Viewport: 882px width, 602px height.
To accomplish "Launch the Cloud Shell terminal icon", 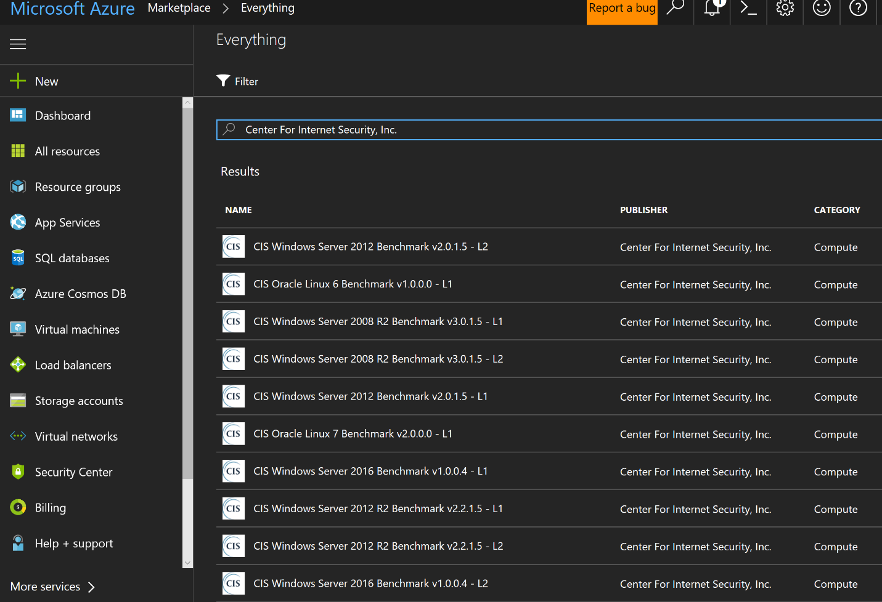I will click(748, 9).
